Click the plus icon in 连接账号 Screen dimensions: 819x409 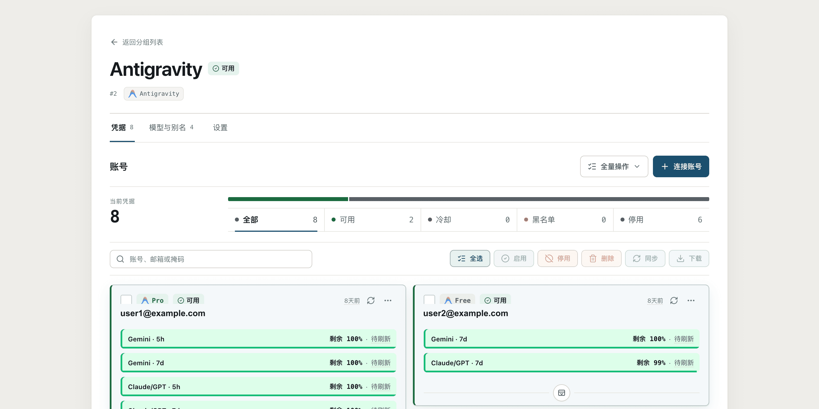(665, 166)
